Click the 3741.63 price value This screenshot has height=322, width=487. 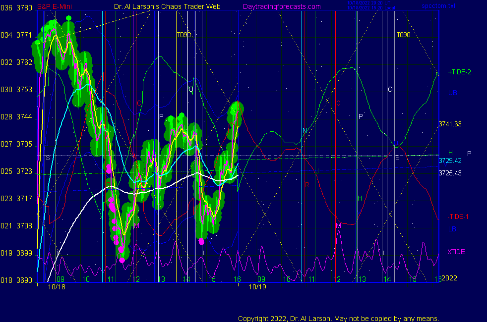point(450,124)
